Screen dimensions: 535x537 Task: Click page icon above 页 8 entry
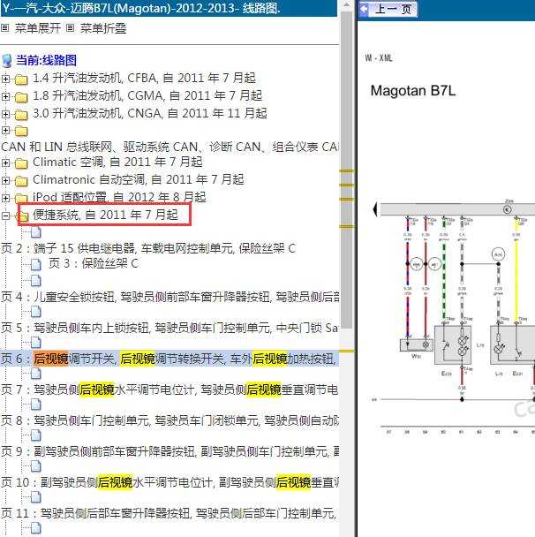36,405
